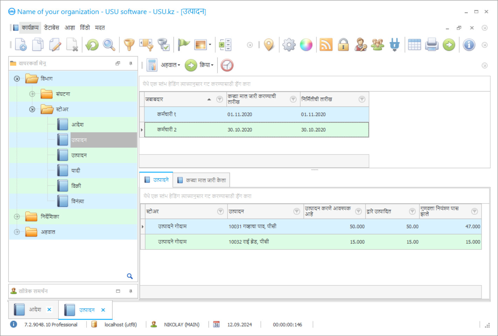Screen dimensions: 498x336
Task: Click the 10031 गव्हाचा पाव, पीसी cell
Action: [265, 227]
